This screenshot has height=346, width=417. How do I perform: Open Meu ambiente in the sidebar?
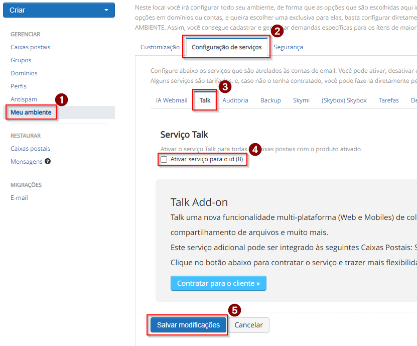31,112
